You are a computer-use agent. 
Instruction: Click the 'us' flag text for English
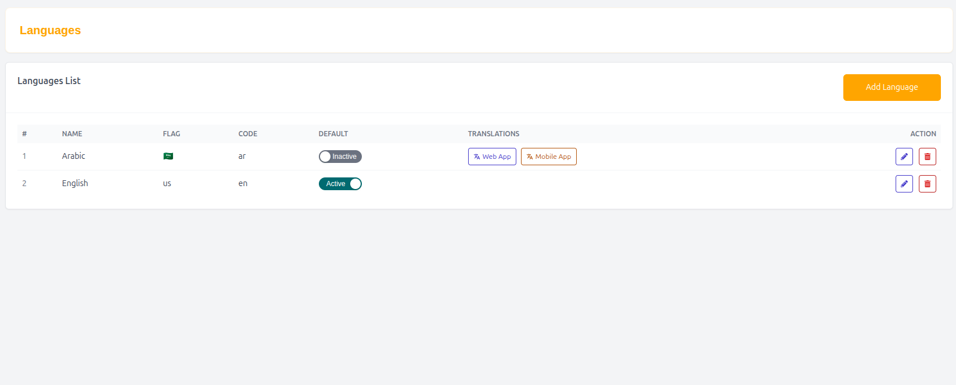click(167, 183)
